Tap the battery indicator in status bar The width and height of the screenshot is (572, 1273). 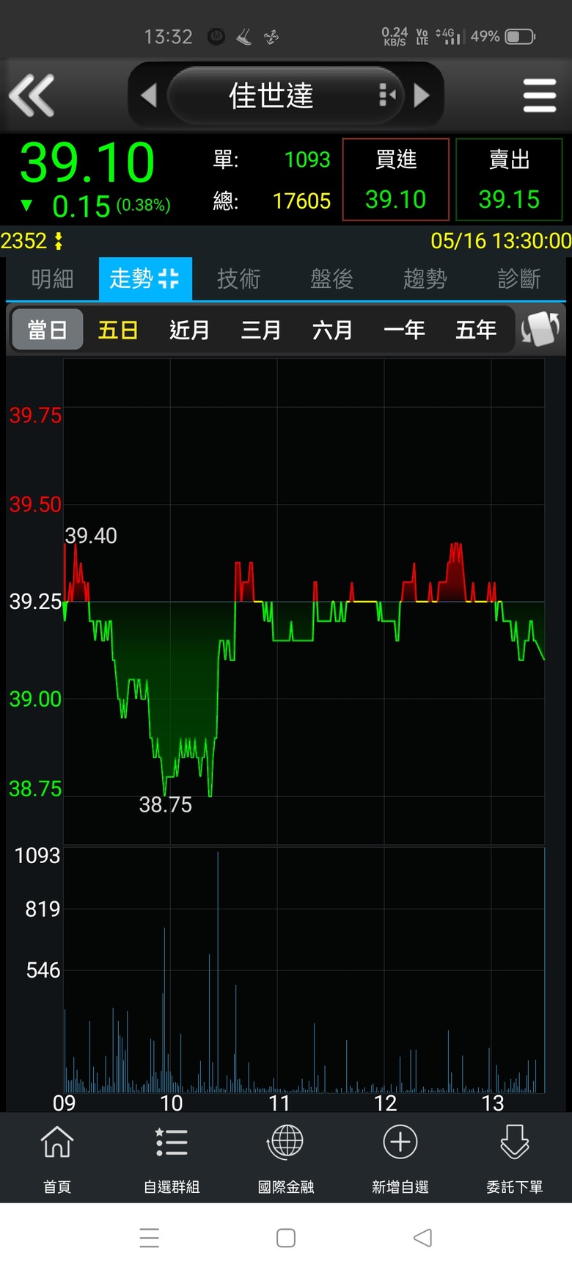point(520,36)
